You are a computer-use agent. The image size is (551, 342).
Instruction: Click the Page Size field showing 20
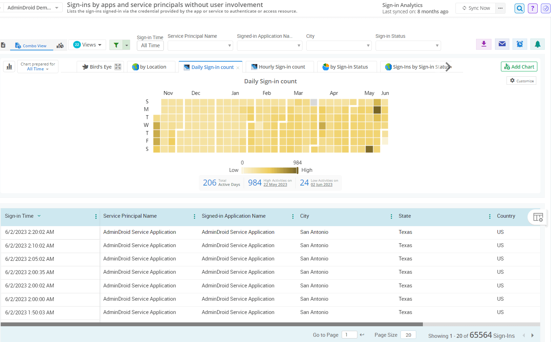(x=408, y=335)
